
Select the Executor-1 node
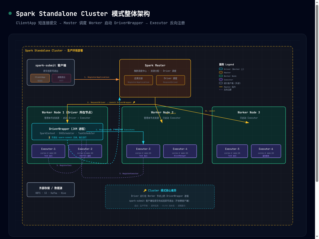48,151
